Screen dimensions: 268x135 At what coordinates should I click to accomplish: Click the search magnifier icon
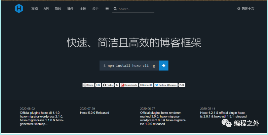[x=115, y=9]
